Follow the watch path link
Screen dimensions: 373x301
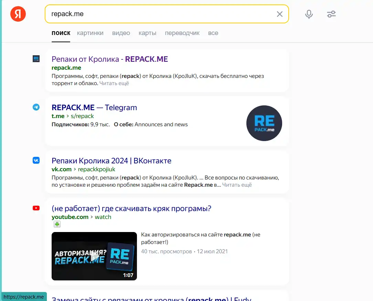pyautogui.click(x=103, y=217)
